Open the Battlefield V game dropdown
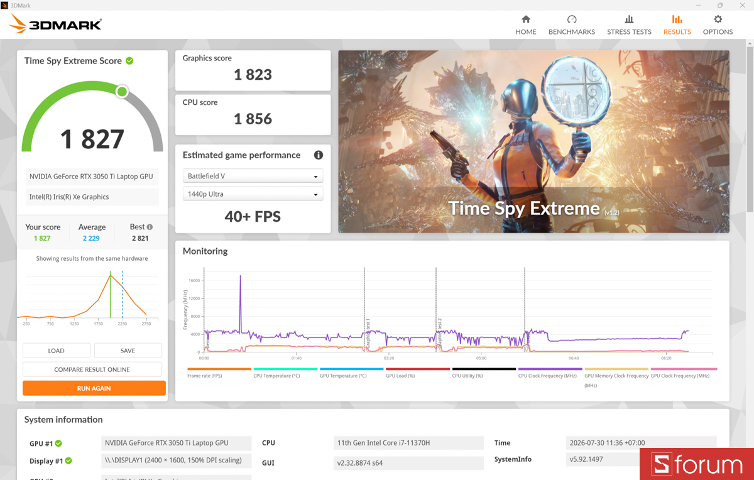Image resolution: width=754 pixels, height=480 pixels. [253, 177]
